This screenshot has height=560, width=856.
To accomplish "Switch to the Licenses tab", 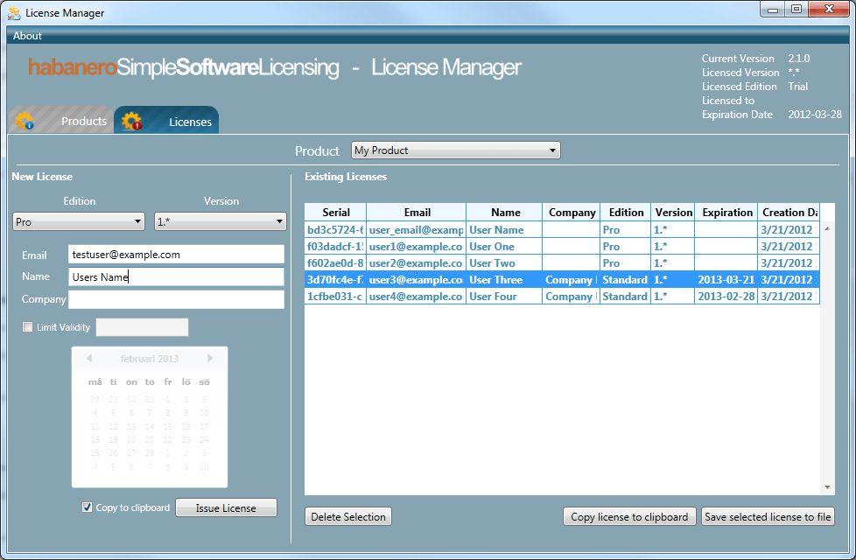I will 166,120.
